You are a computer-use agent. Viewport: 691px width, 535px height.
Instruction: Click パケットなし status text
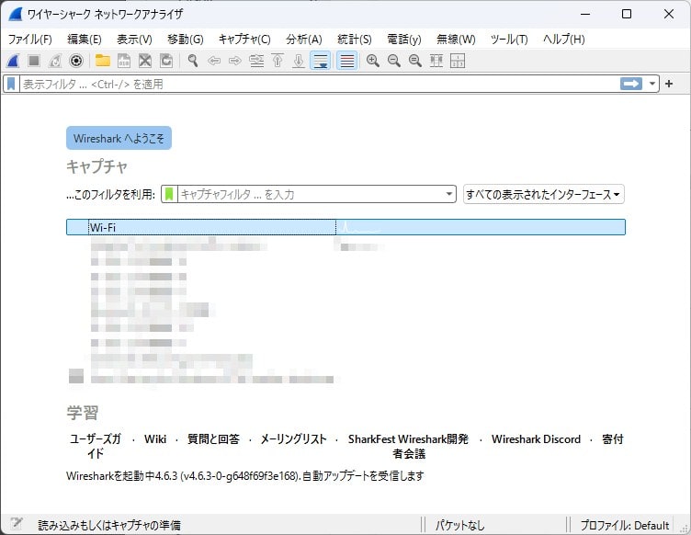460,525
